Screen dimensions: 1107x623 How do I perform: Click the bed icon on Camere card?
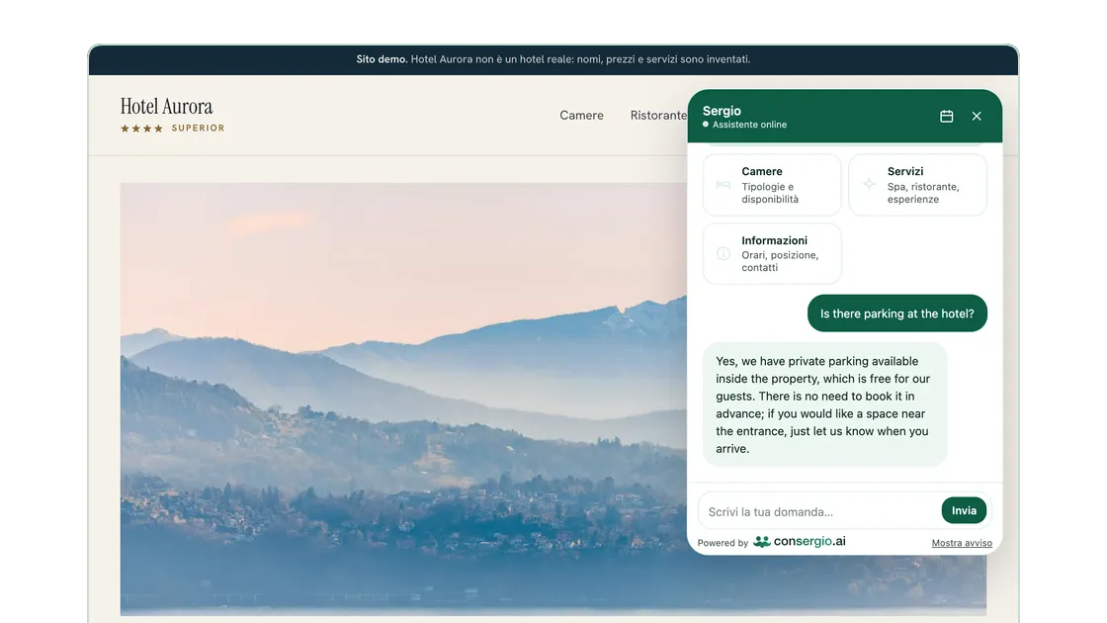click(723, 185)
